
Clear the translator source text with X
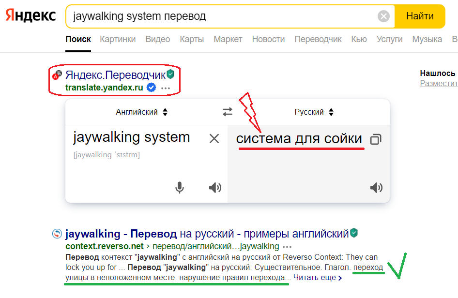point(214,138)
